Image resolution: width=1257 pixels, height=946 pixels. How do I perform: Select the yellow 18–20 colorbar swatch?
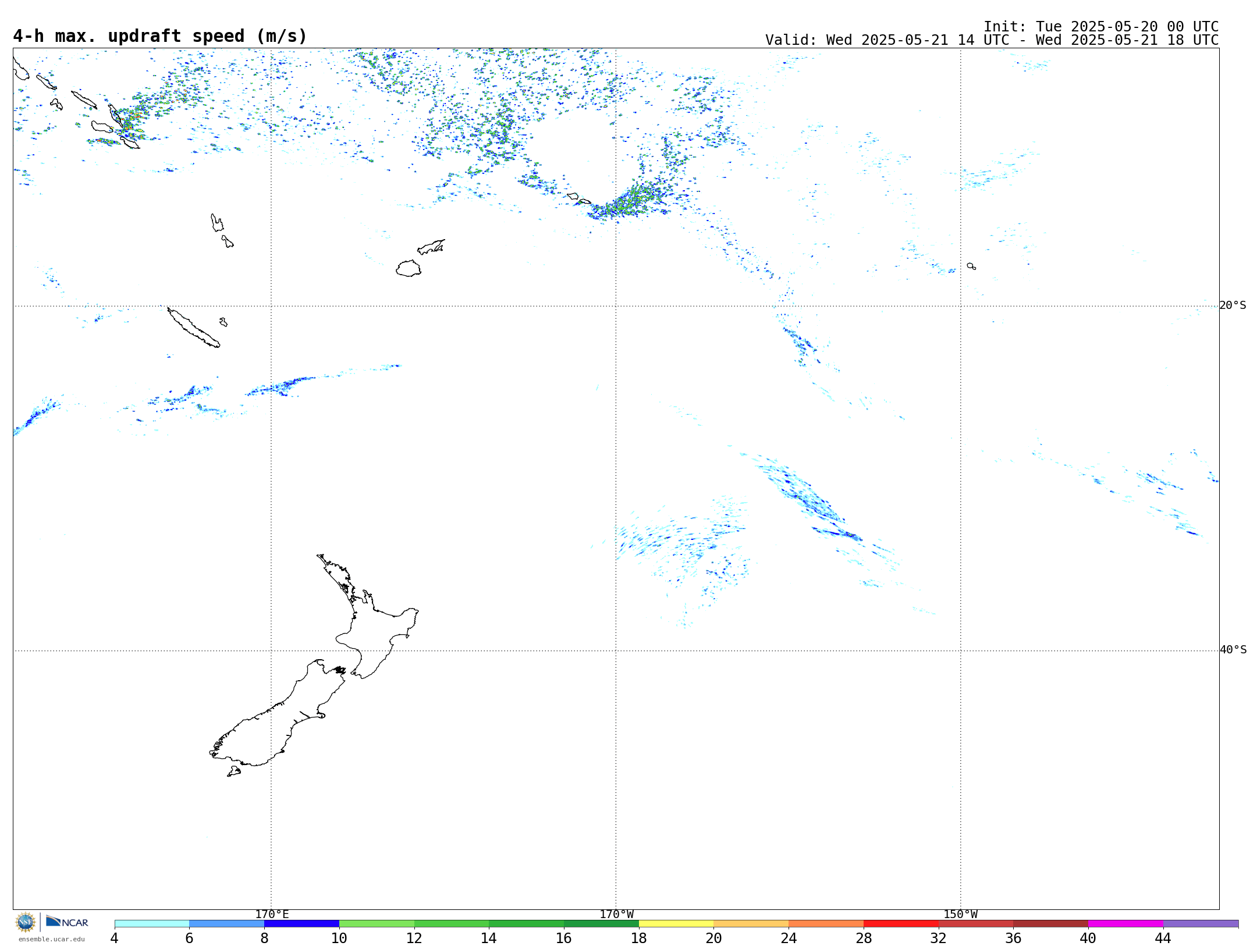click(x=676, y=924)
